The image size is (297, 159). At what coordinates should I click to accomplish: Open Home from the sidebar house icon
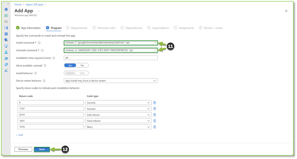click(x=6, y=9)
